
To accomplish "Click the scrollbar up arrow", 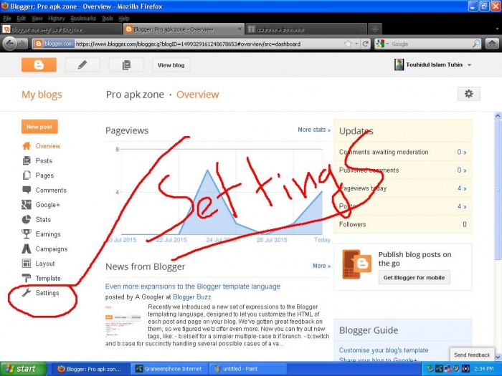I will click(498, 116).
